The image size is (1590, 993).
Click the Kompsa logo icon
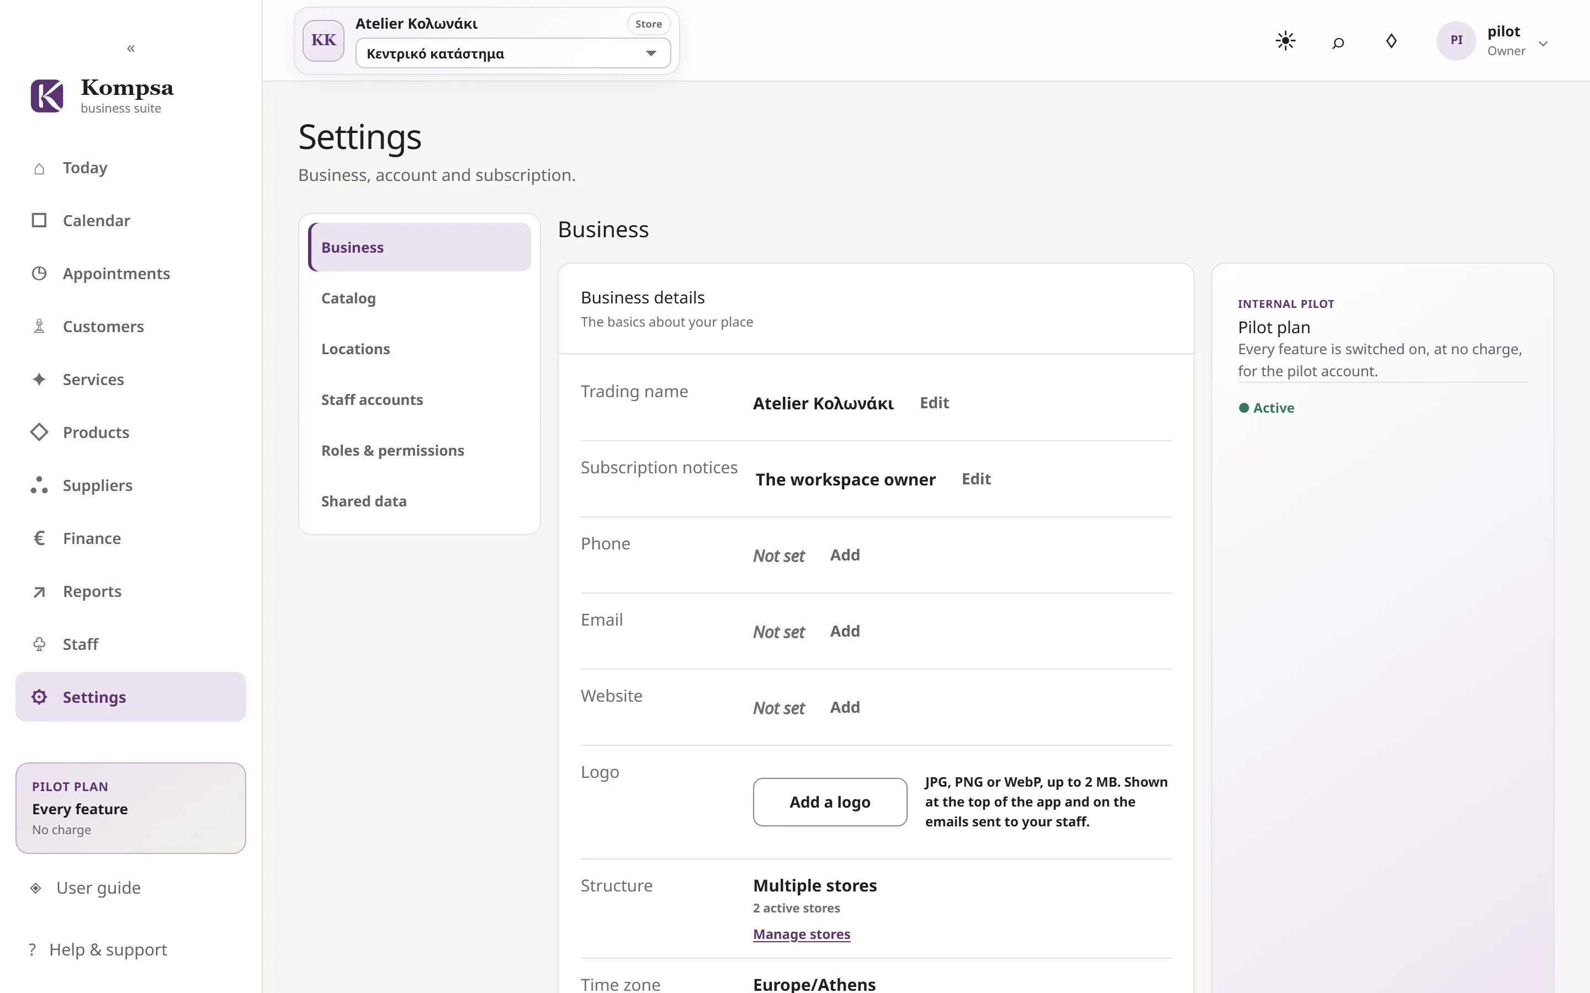pos(47,96)
